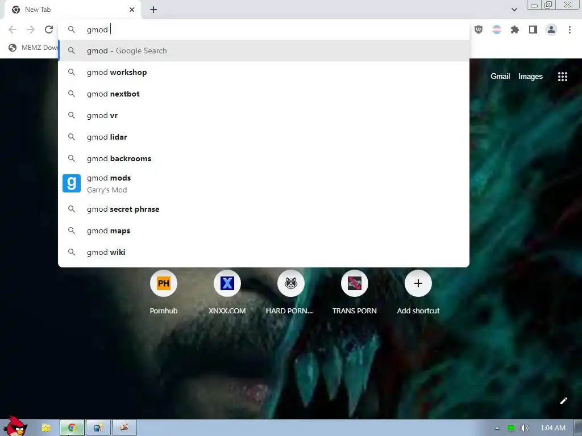
Task: Click the striped pink-blue extension icon
Action: click(x=497, y=30)
